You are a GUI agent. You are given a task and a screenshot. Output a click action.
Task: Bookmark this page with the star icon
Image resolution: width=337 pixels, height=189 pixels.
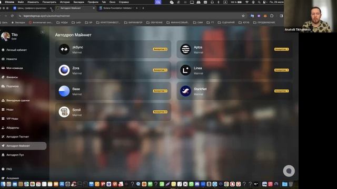[243, 16]
